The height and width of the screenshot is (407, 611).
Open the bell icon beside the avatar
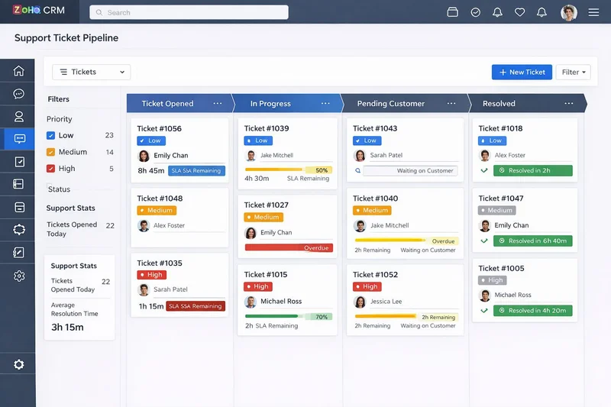pos(541,12)
